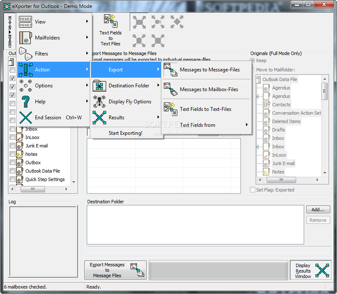
Task: Click the export progress bar
Action: tap(218, 270)
